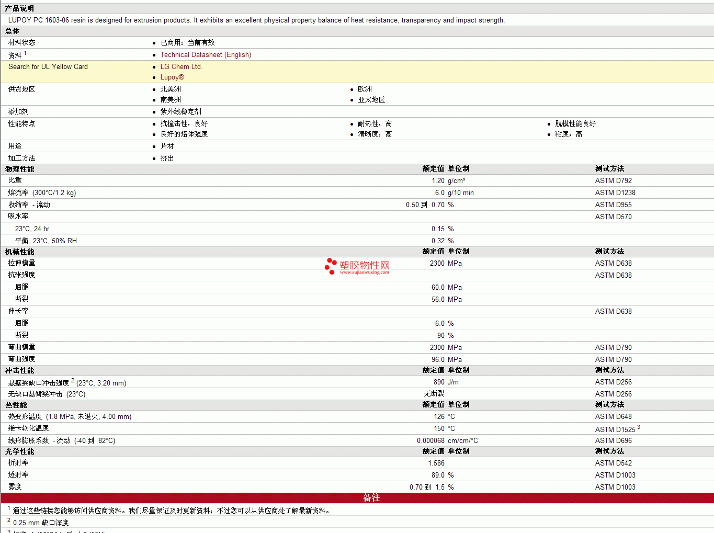This screenshot has width=714, height=533.
Task: Click the Search for UL Yellow Card label
Action: (48, 66)
